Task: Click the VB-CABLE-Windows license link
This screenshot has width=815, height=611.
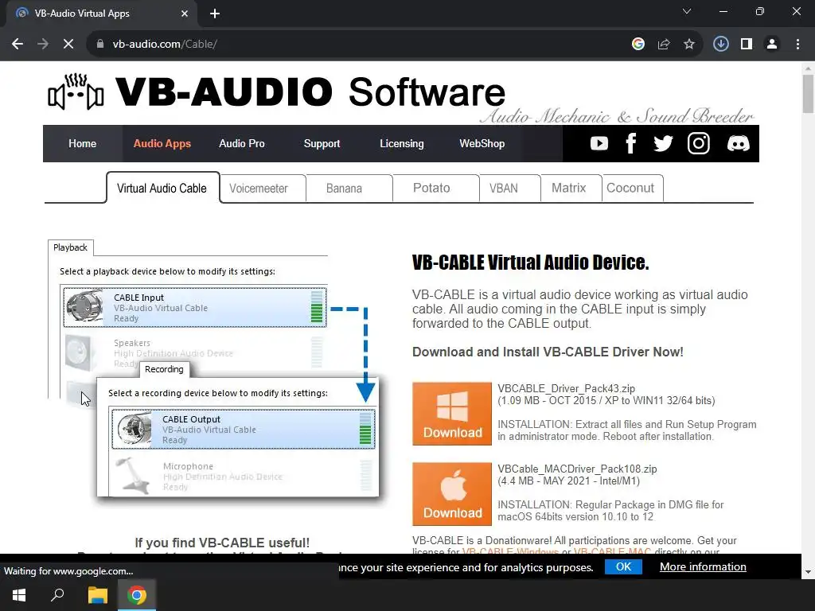Action: [x=510, y=551]
